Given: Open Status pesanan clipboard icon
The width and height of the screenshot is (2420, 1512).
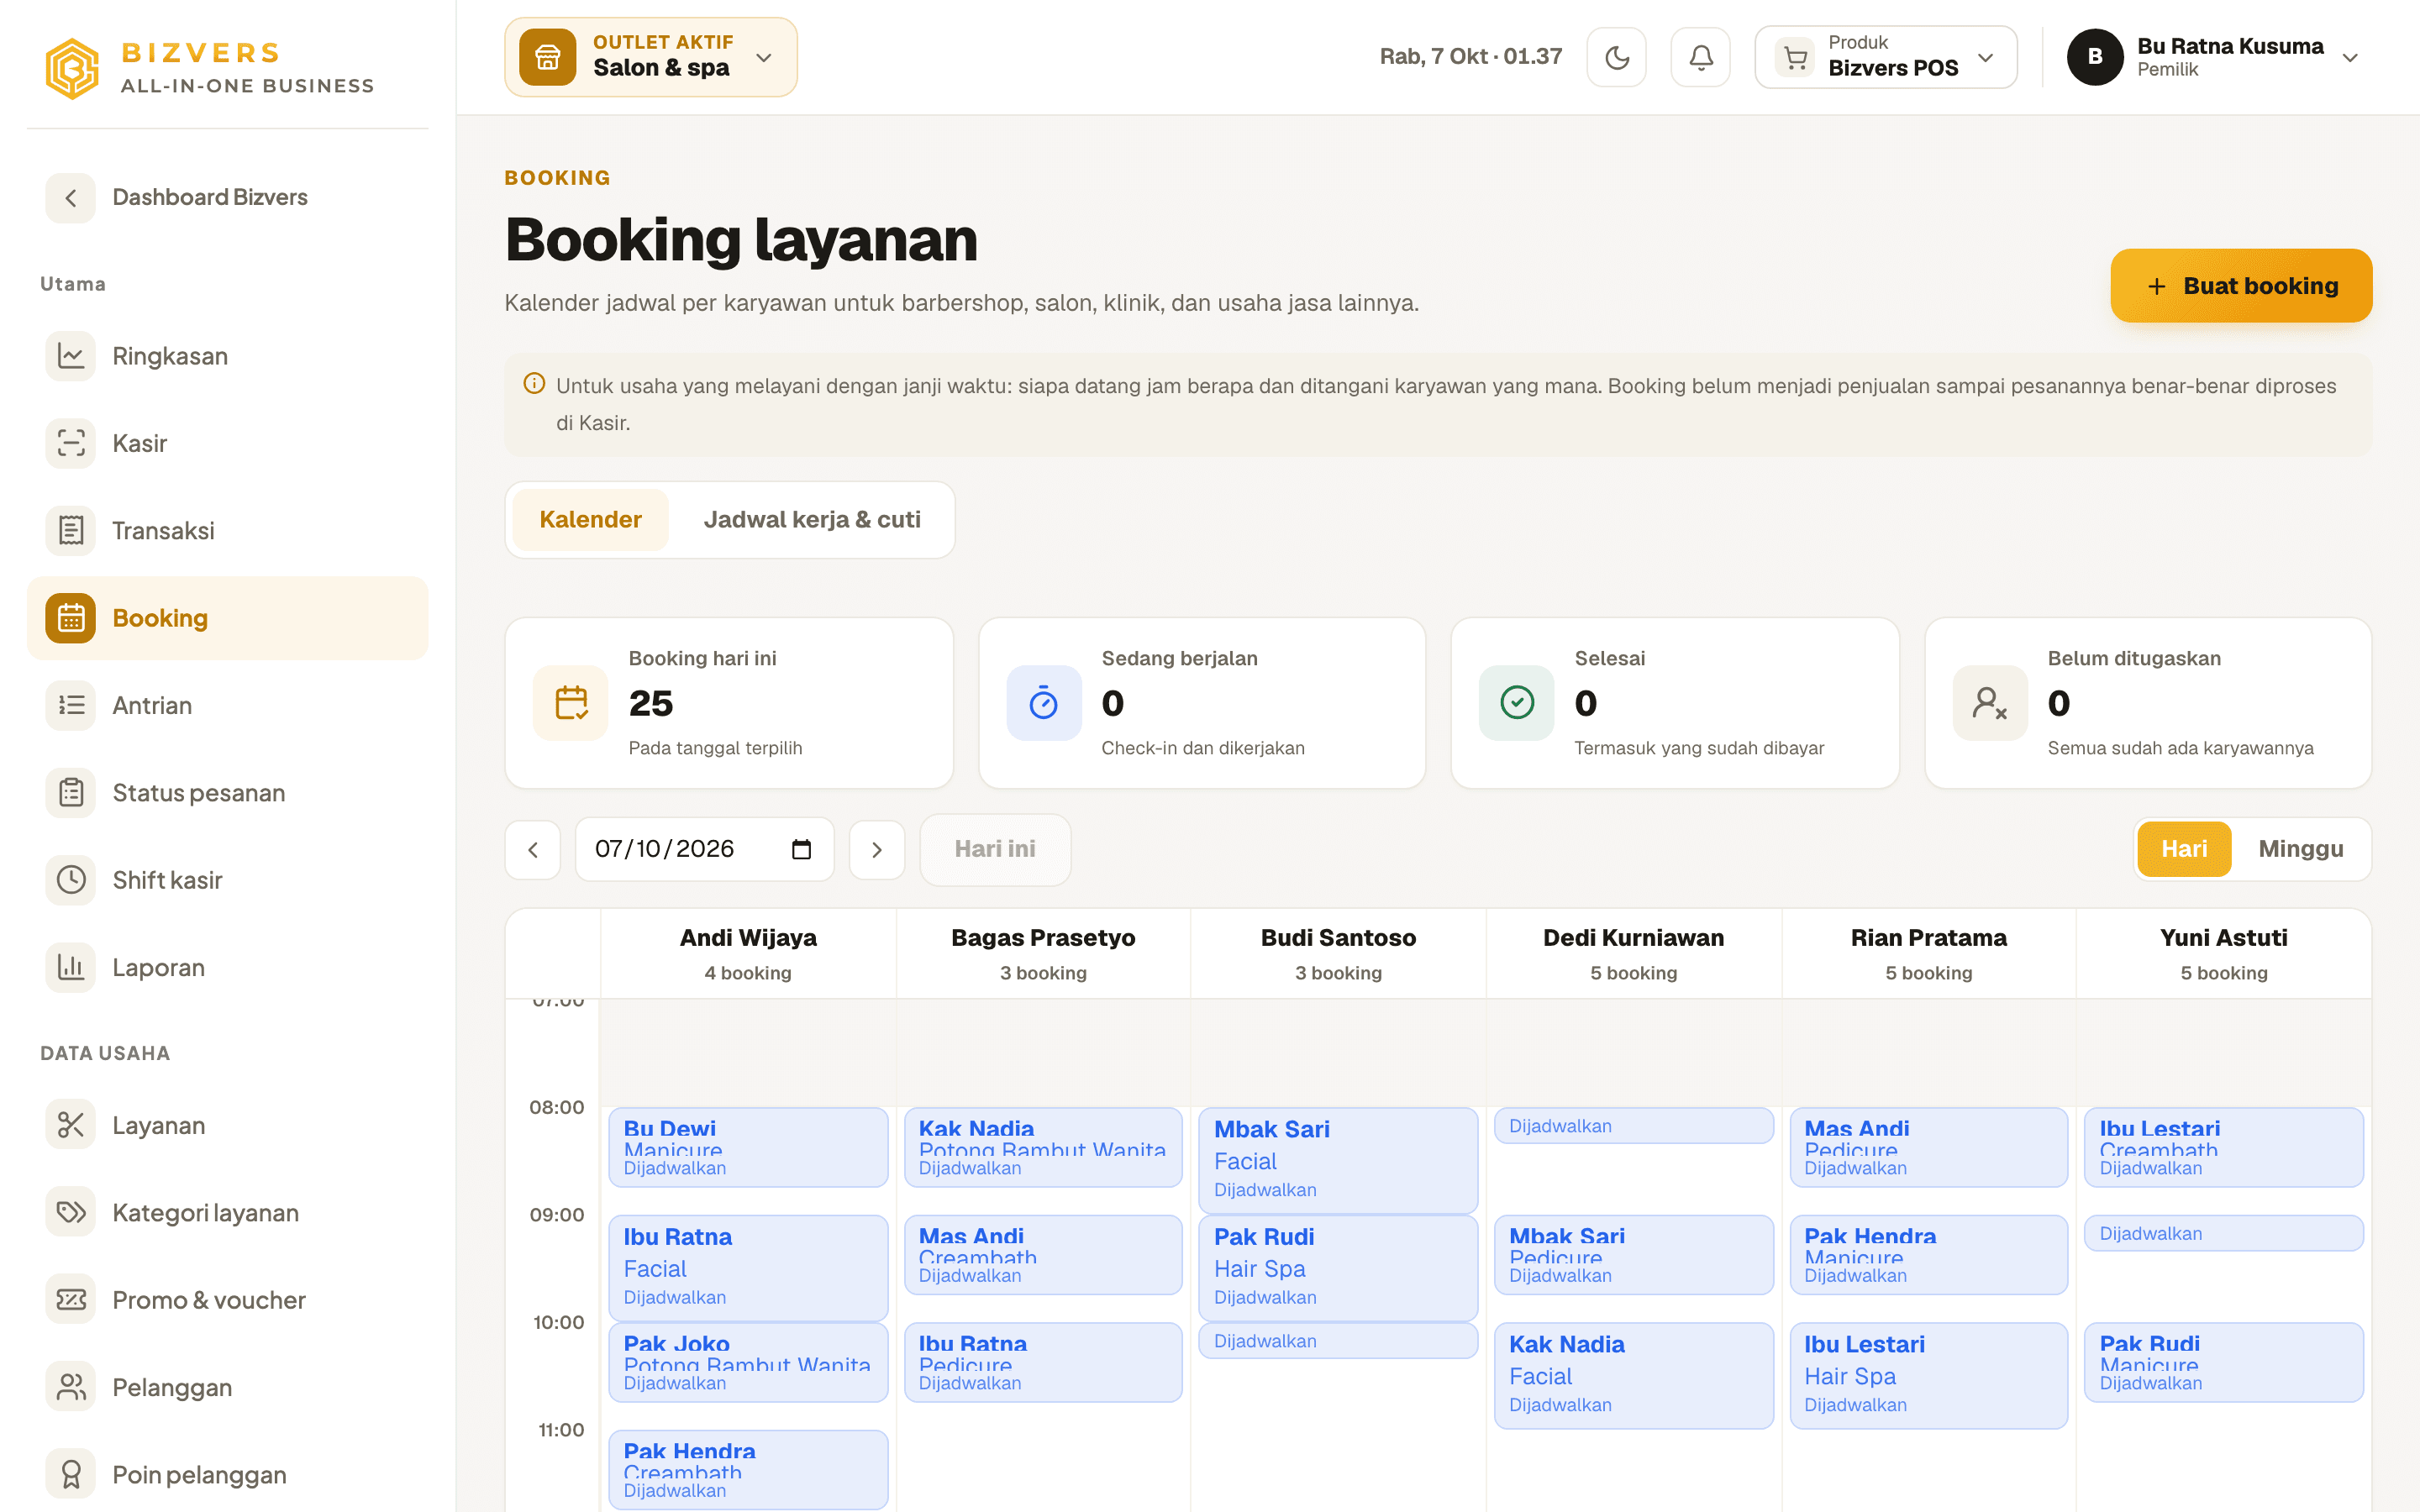Looking at the screenshot, I should point(71,793).
